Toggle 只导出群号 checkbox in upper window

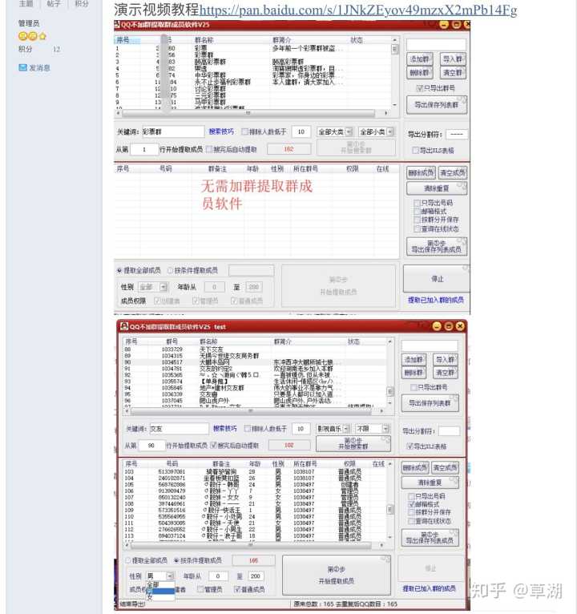coord(420,88)
